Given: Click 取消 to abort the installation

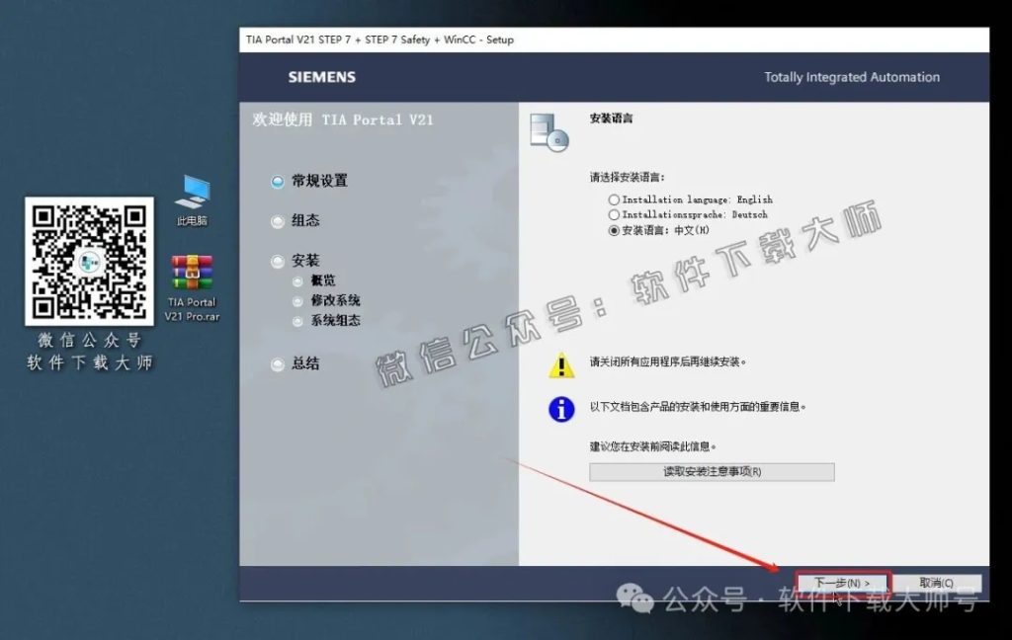Looking at the screenshot, I should click(938, 582).
